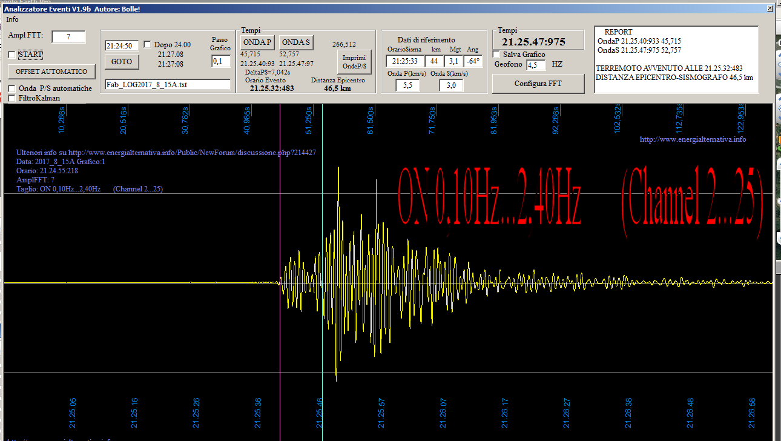
Task: Click the Ampl FTT input field
Action: tap(68, 37)
